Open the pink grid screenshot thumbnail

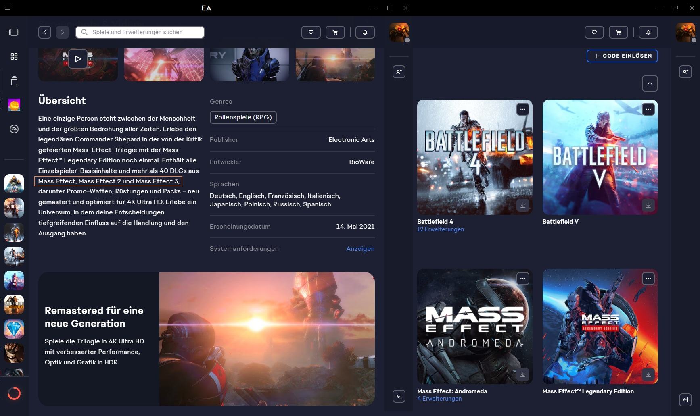coord(164,64)
